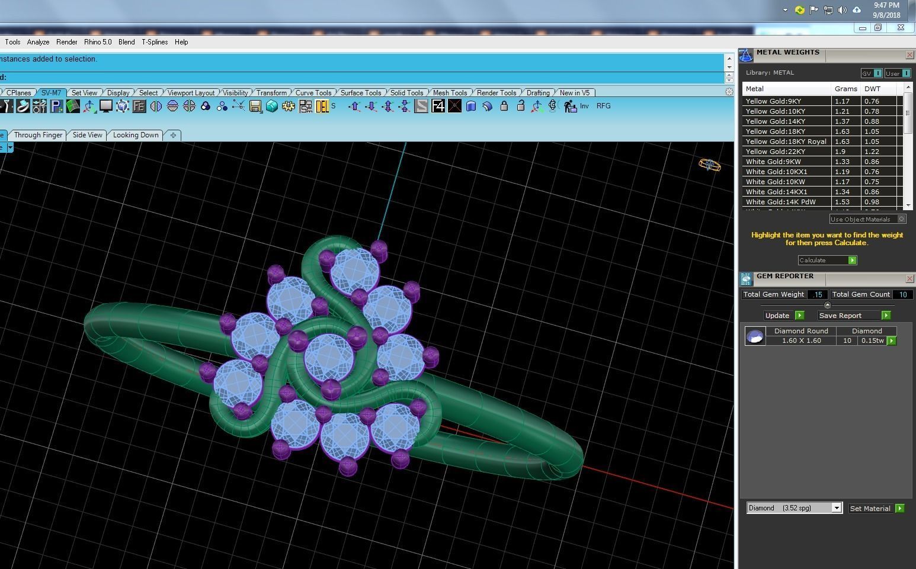Click the closed padlock lock icon
Screen dimensions: 916x569
(504, 106)
